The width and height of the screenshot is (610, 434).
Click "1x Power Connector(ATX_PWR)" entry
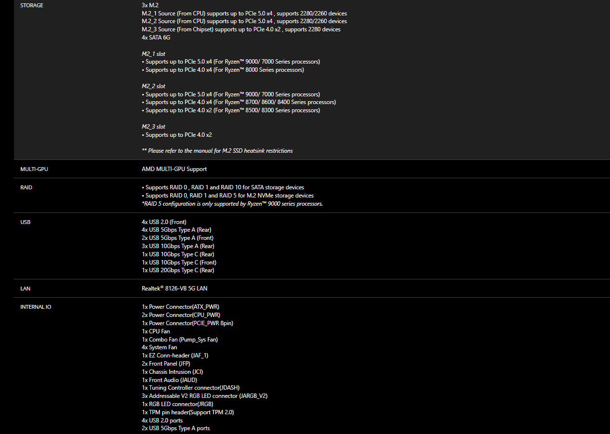point(181,307)
